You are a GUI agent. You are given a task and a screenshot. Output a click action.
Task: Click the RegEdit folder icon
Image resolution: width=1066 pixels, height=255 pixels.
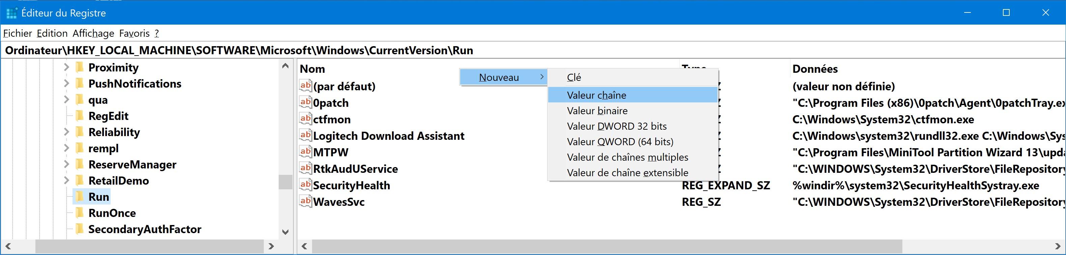pyautogui.click(x=80, y=116)
